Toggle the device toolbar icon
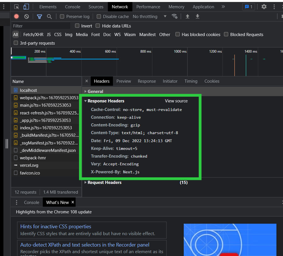The height and width of the screenshot is (256, 283). 26,7
